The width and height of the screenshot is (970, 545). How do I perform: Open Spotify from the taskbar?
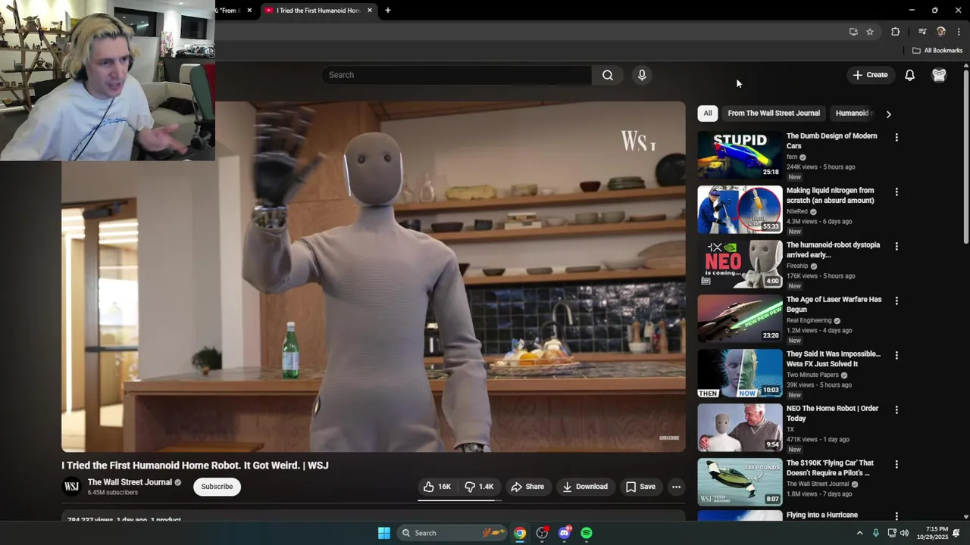tap(587, 533)
